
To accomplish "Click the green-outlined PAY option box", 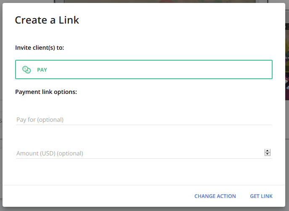I will [144, 69].
